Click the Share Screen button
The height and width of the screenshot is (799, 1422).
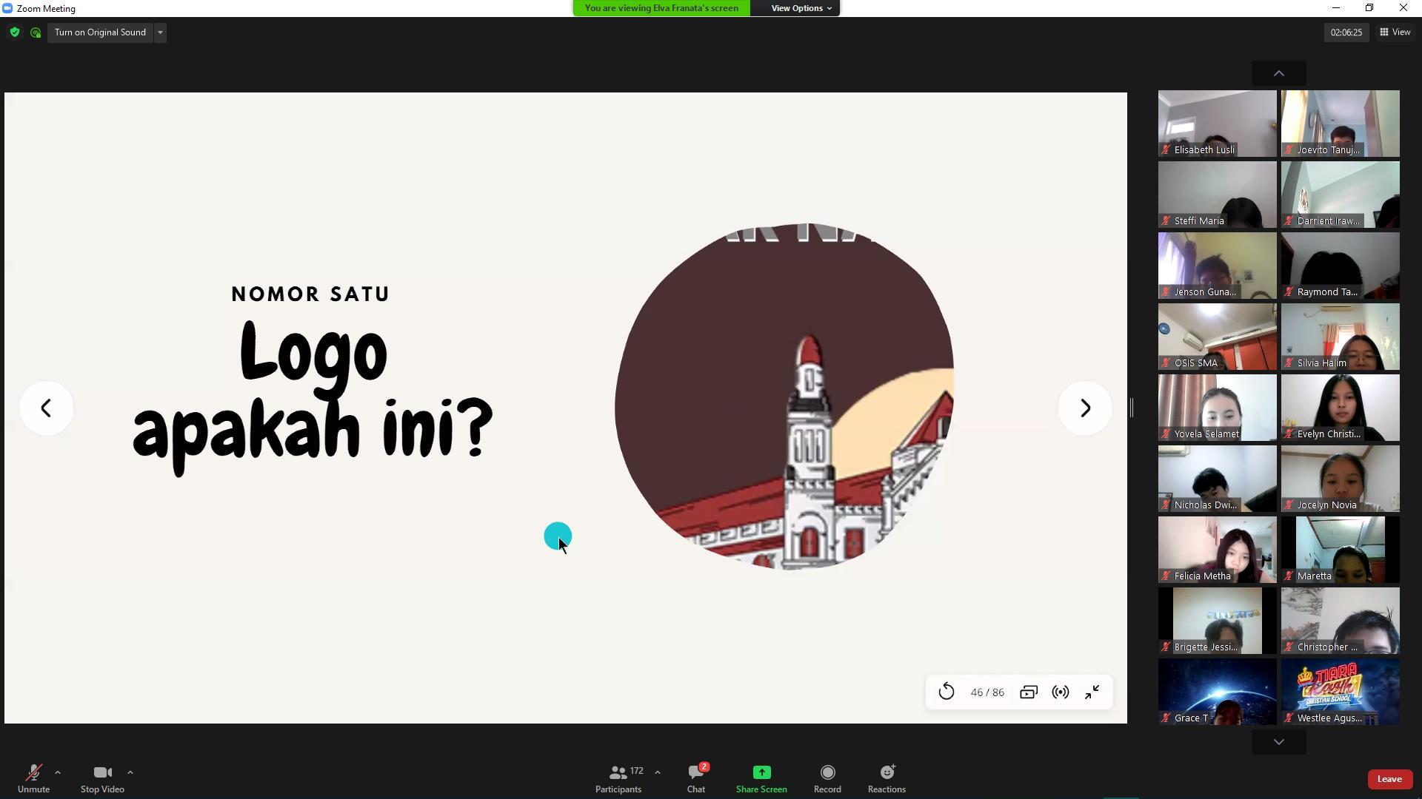[x=761, y=778]
